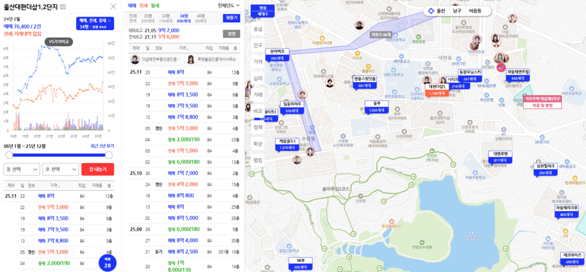586x272 pixels.
Task: Open the 학군 menu in map sidebar
Action: pyautogui.click(x=258, y=144)
